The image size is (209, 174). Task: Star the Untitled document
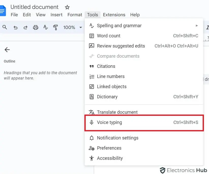(x=67, y=7)
